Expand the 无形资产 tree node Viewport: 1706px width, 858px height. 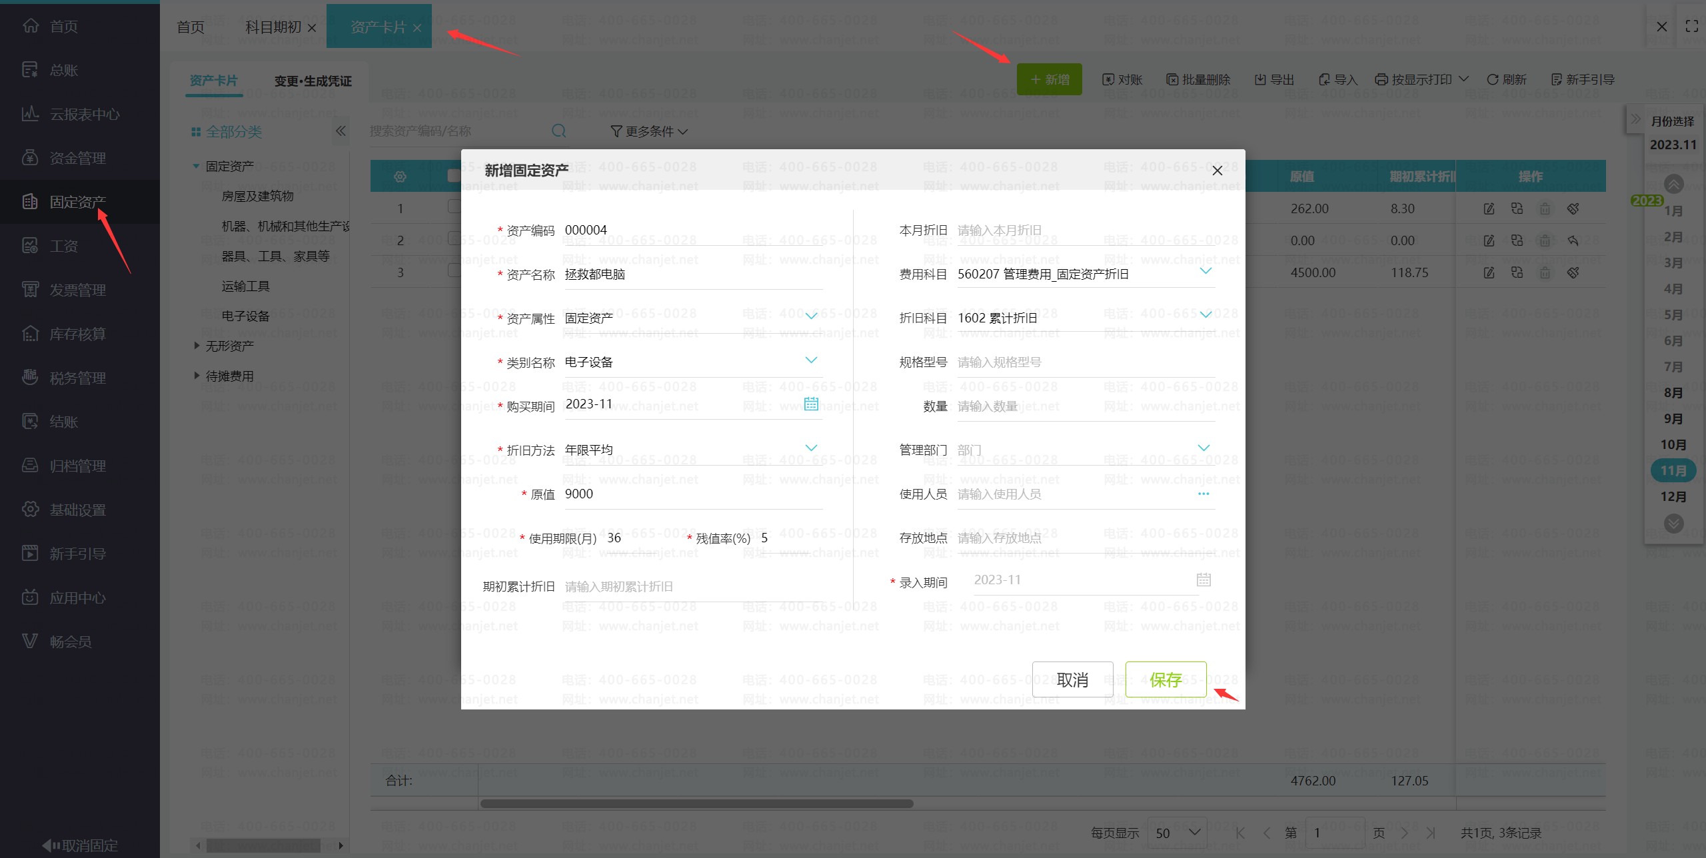[x=197, y=346]
